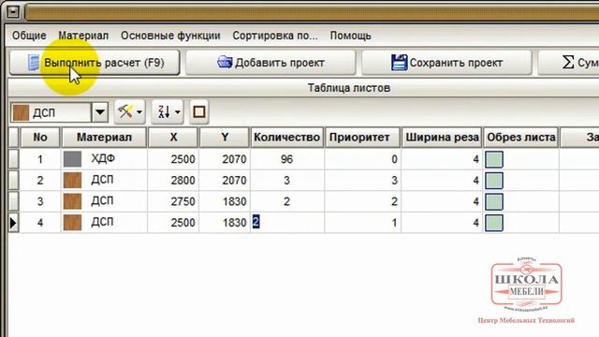
Task: Click the highlighted quantity field in row 4
Action: click(x=287, y=223)
